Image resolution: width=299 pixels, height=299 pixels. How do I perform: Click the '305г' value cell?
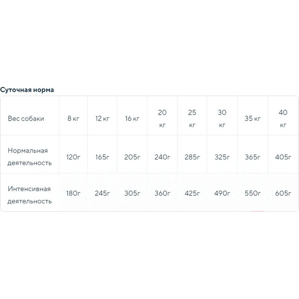coord(132,193)
